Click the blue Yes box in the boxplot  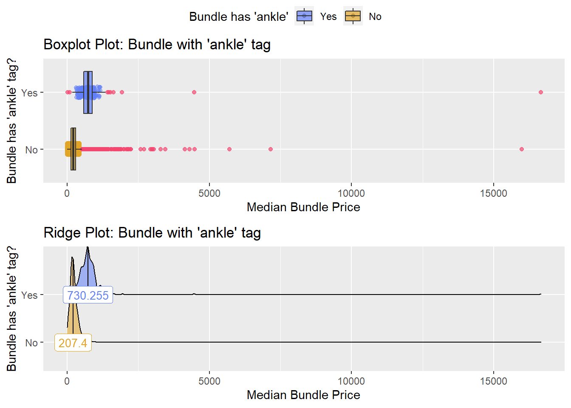[88, 92]
